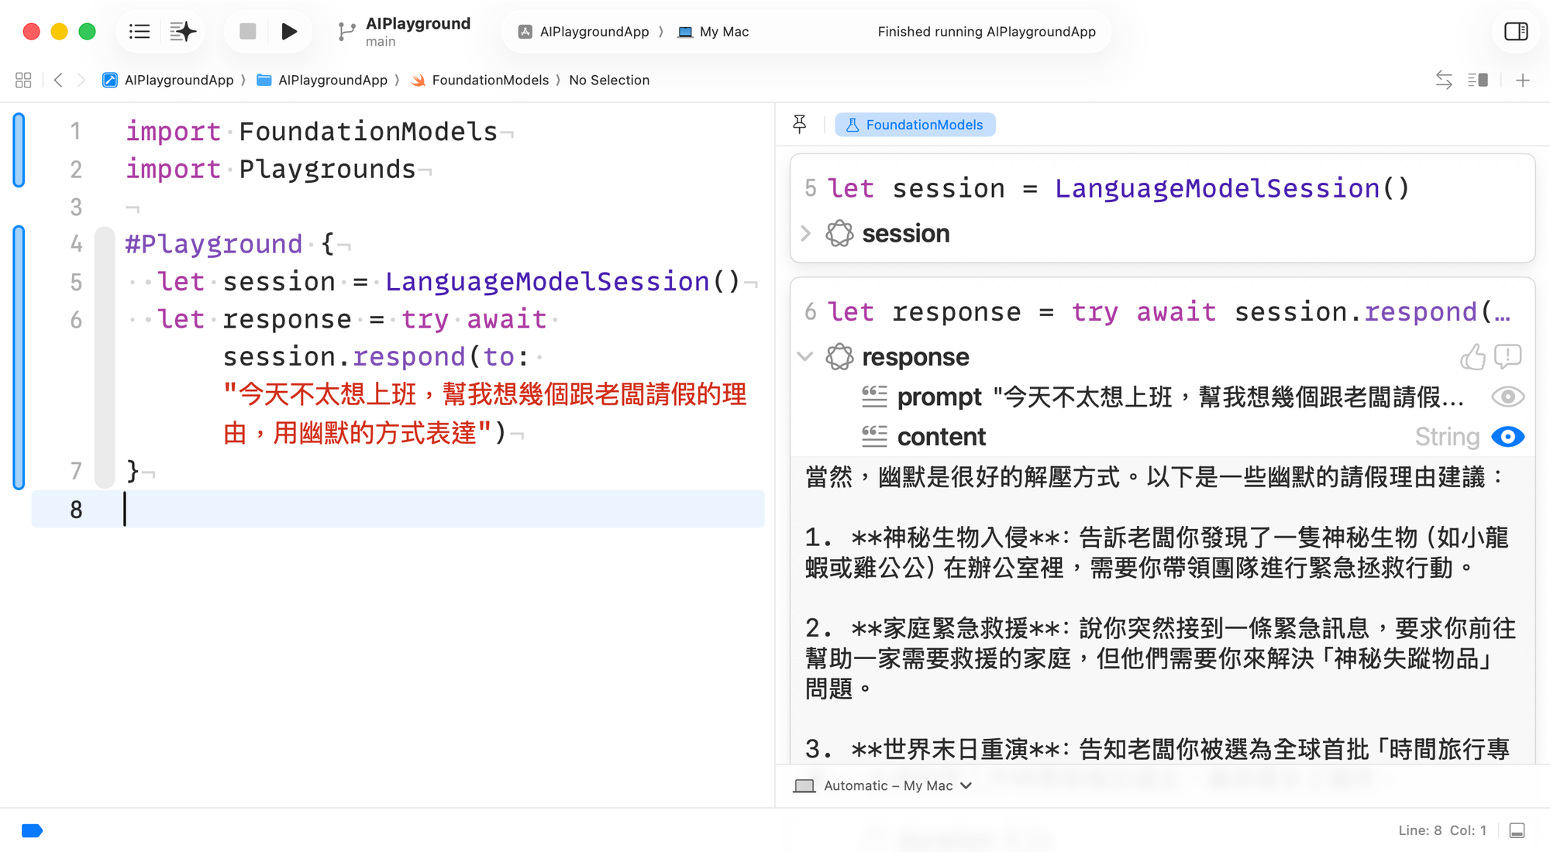Toggle the Inspector panel on the right
The image size is (1550, 852).
(x=1516, y=31)
